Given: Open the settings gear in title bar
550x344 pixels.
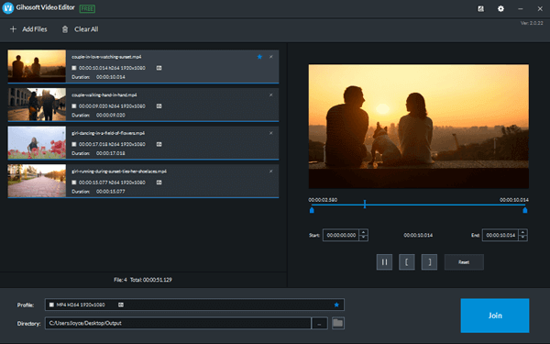Looking at the screenshot, I should click(500, 9).
